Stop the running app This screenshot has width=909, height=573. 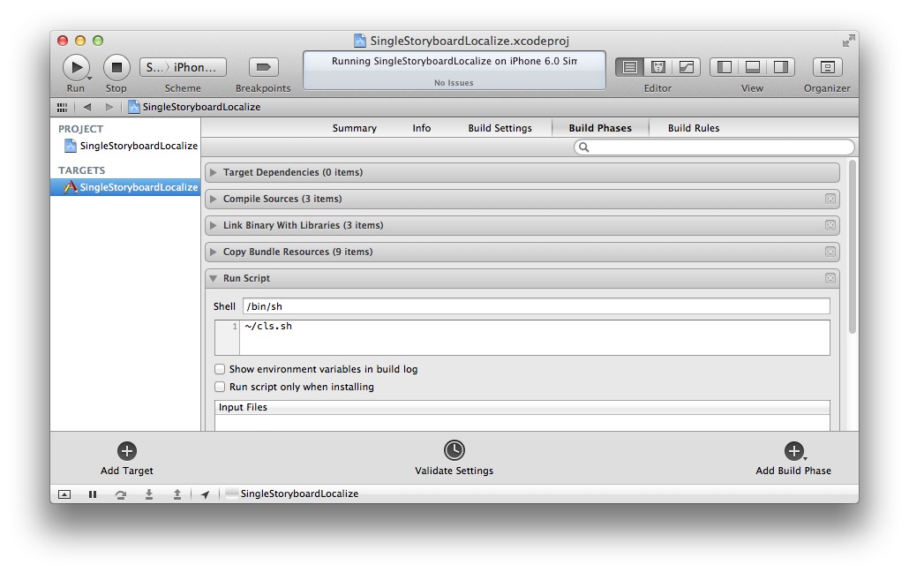click(116, 67)
